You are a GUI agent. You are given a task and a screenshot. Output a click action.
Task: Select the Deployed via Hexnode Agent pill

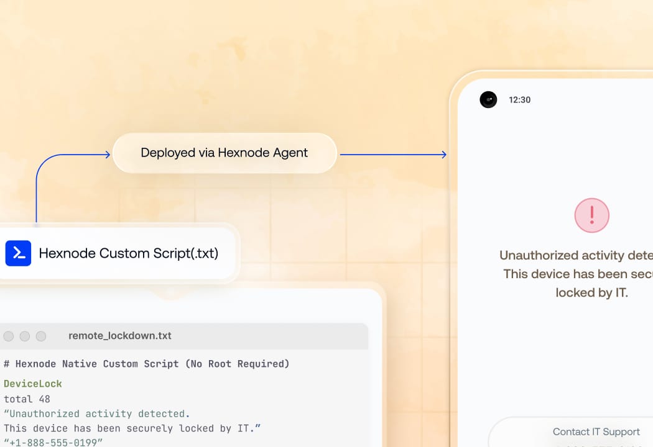click(x=225, y=153)
